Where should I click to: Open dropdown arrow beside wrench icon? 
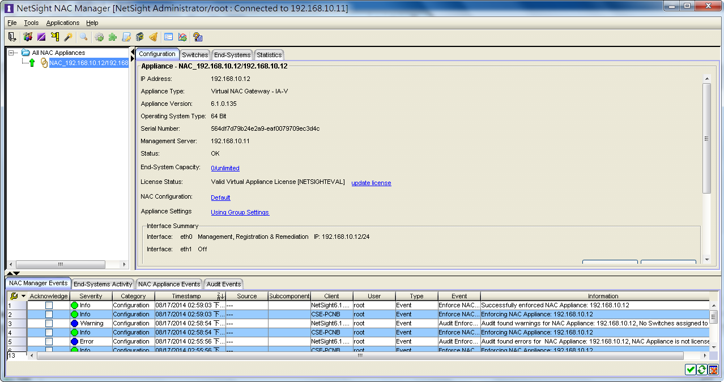[23, 296]
